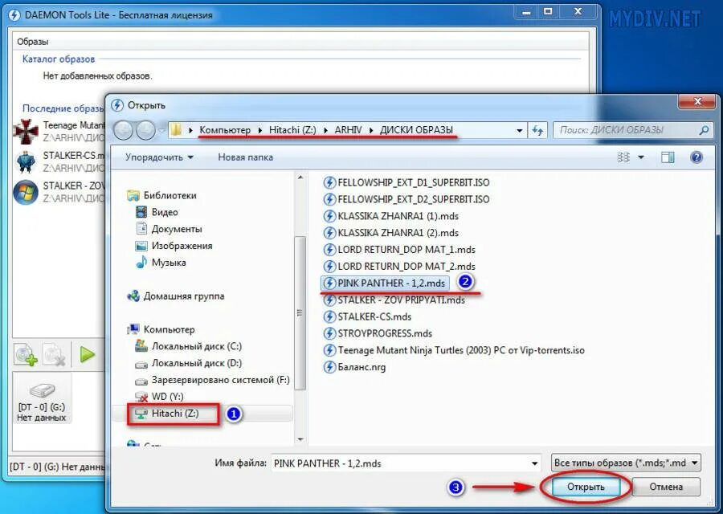
Task: Select LORD RETURN_DOP MAT_1.mds file
Action: (399, 250)
